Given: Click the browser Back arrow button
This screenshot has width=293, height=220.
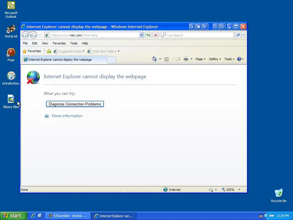Looking at the screenshot, I should pyautogui.click(x=25, y=35).
